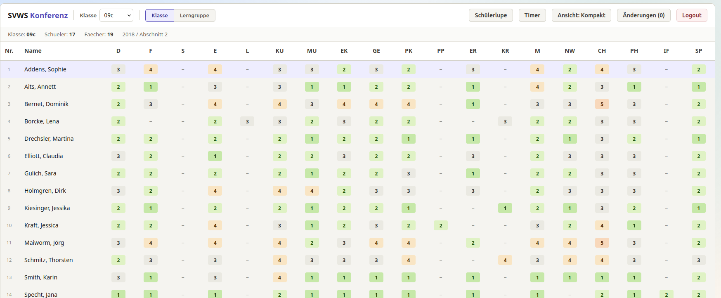The width and height of the screenshot is (721, 298).
Task: Click Maiworm, Jörg's CH grade 5
Action: (602, 243)
